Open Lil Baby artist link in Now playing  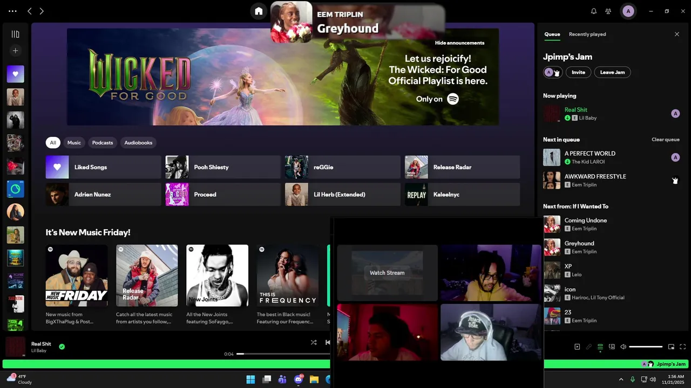[587, 118]
